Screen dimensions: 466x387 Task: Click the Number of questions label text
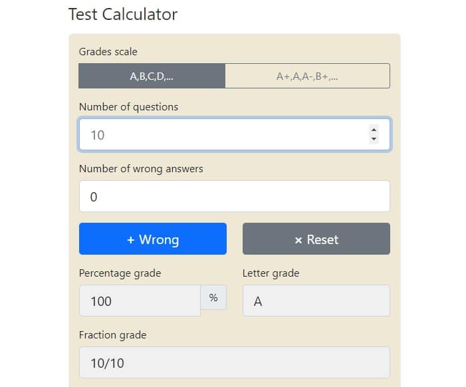[129, 107]
